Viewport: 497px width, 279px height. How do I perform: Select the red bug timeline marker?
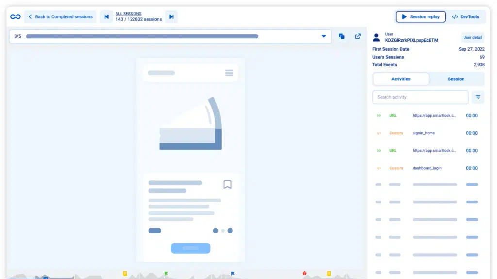(304, 273)
